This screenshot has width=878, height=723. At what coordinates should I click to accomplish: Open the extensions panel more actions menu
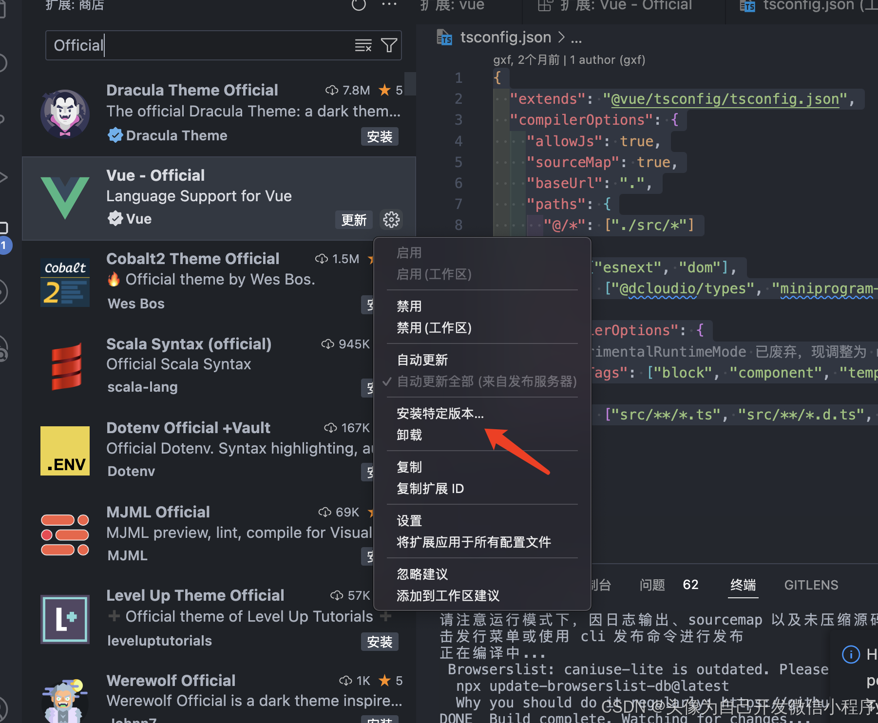click(389, 5)
